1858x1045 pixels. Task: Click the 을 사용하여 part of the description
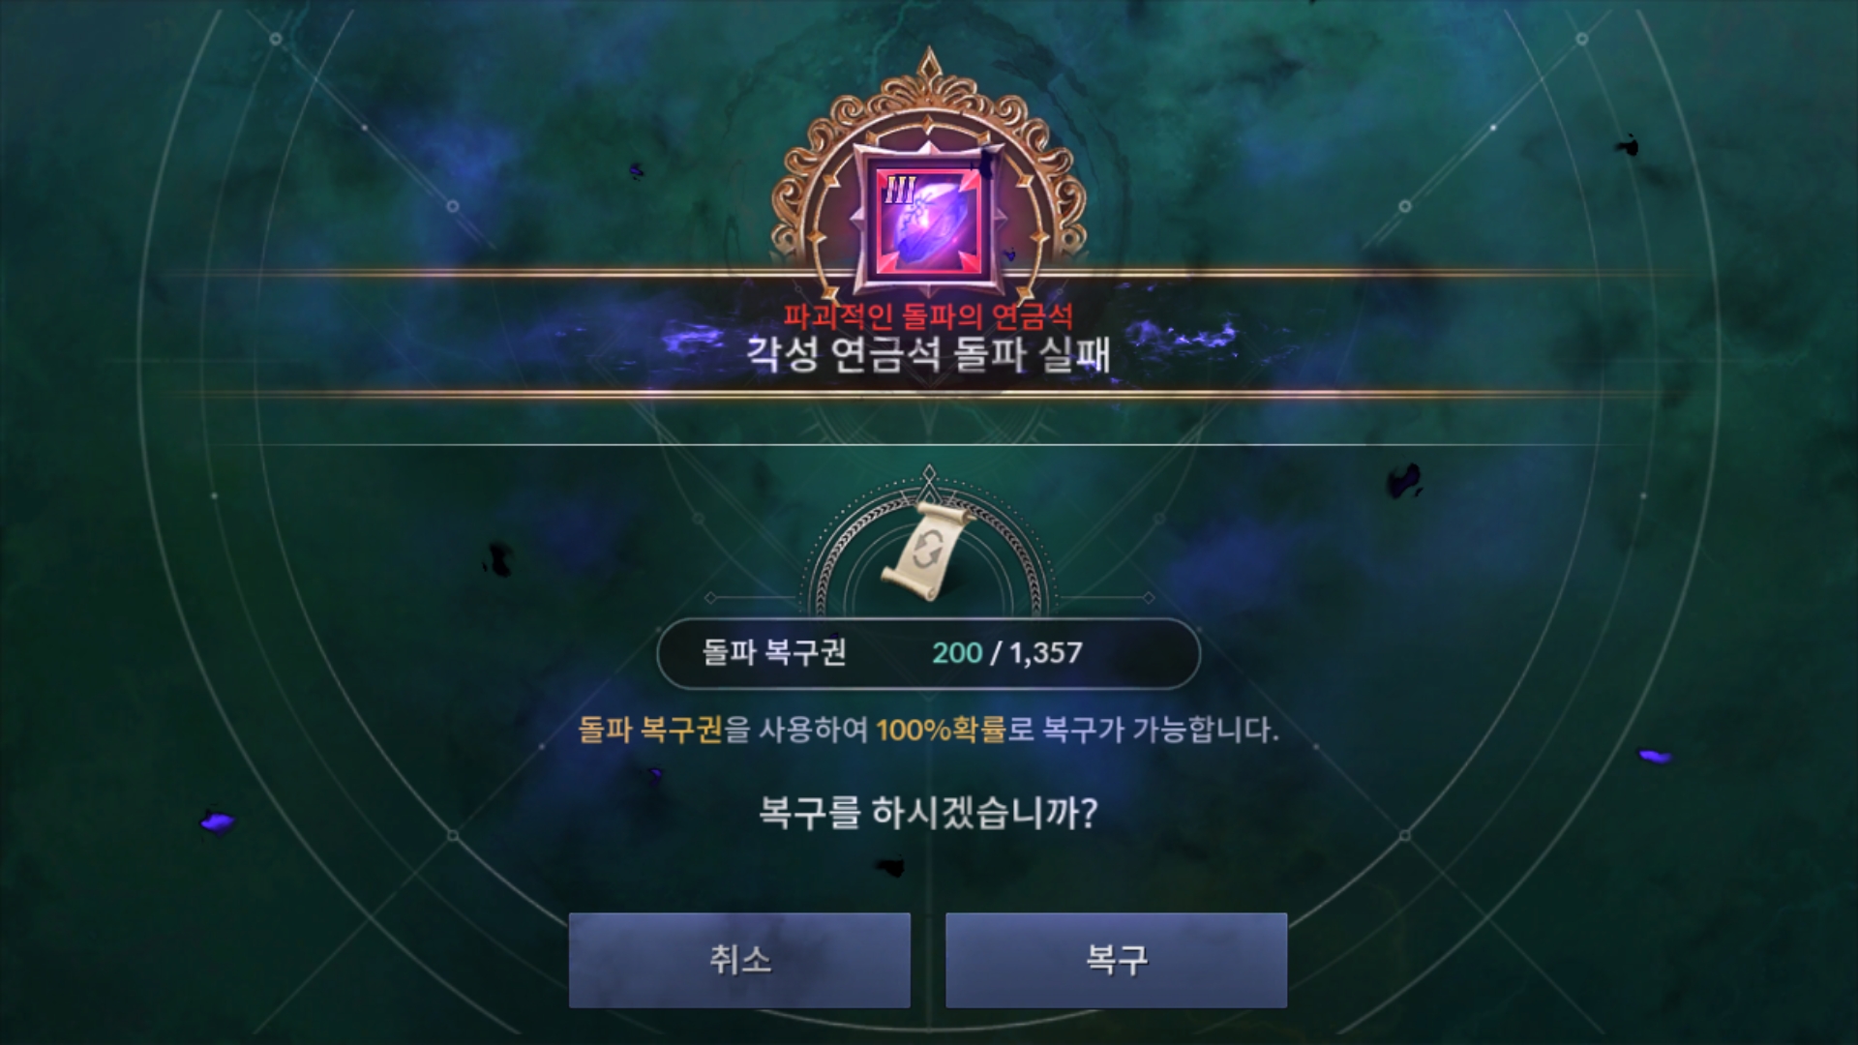(795, 730)
